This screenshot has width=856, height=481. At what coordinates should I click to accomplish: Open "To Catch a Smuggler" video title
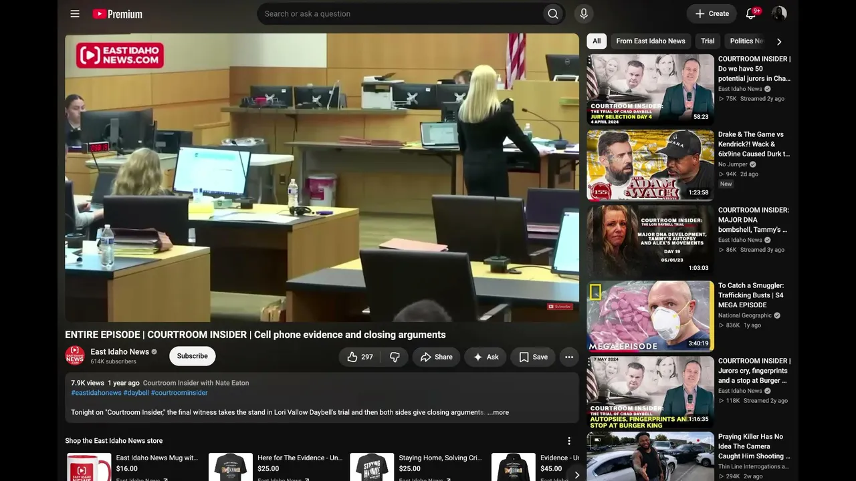(x=751, y=295)
